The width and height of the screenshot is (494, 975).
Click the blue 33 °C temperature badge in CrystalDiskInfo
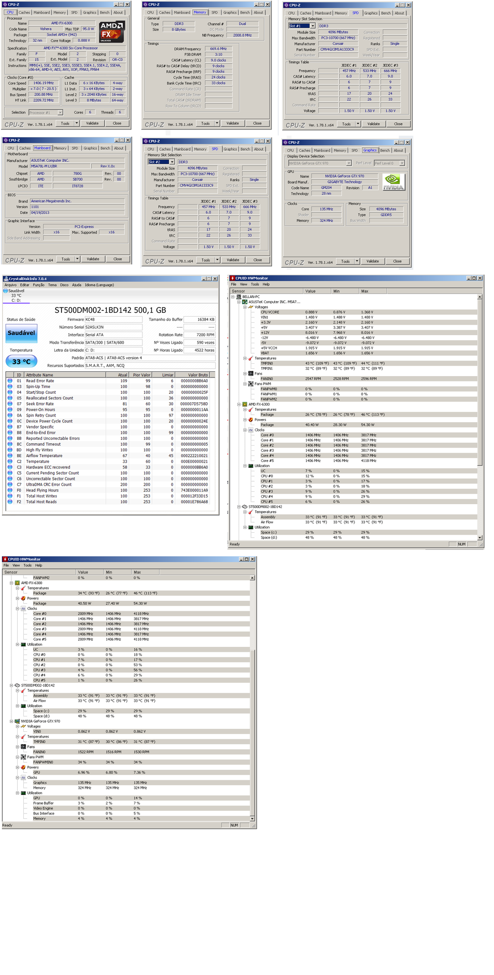click(21, 361)
